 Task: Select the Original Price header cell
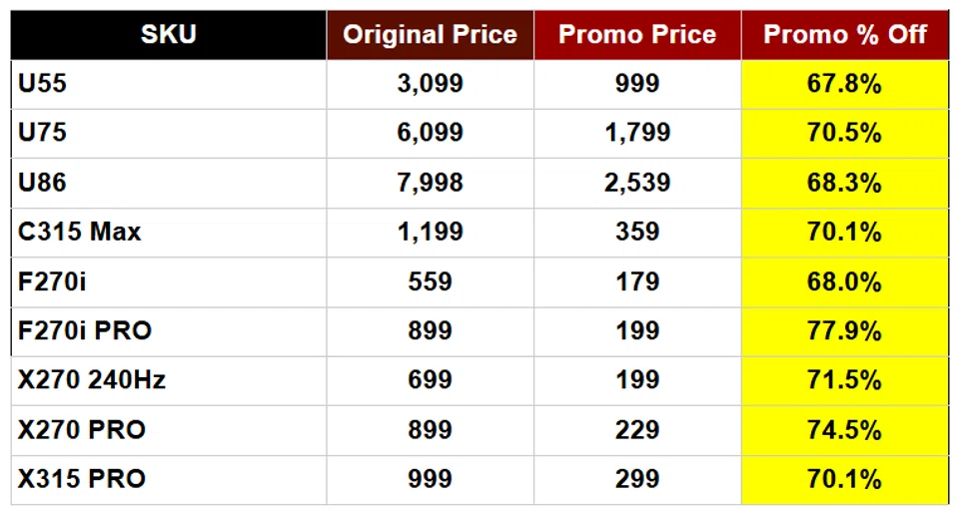point(430,35)
